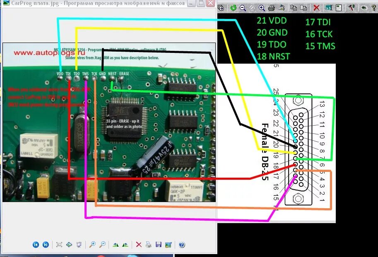This screenshot has width=378, height=257.
Task: Click the NRST pad label on the board
Action: click(x=112, y=74)
